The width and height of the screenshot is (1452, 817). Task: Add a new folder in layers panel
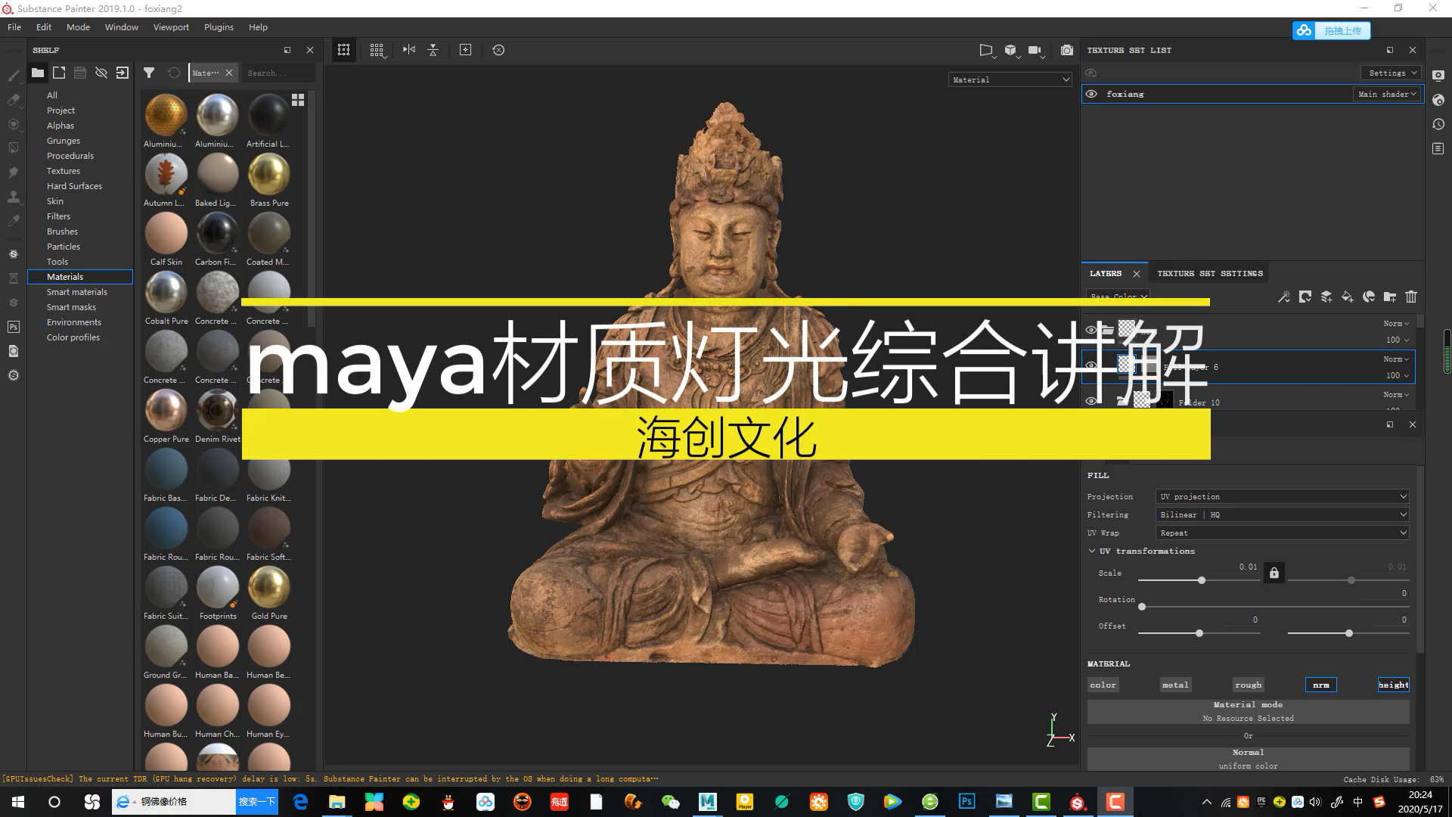pos(1389,297)
